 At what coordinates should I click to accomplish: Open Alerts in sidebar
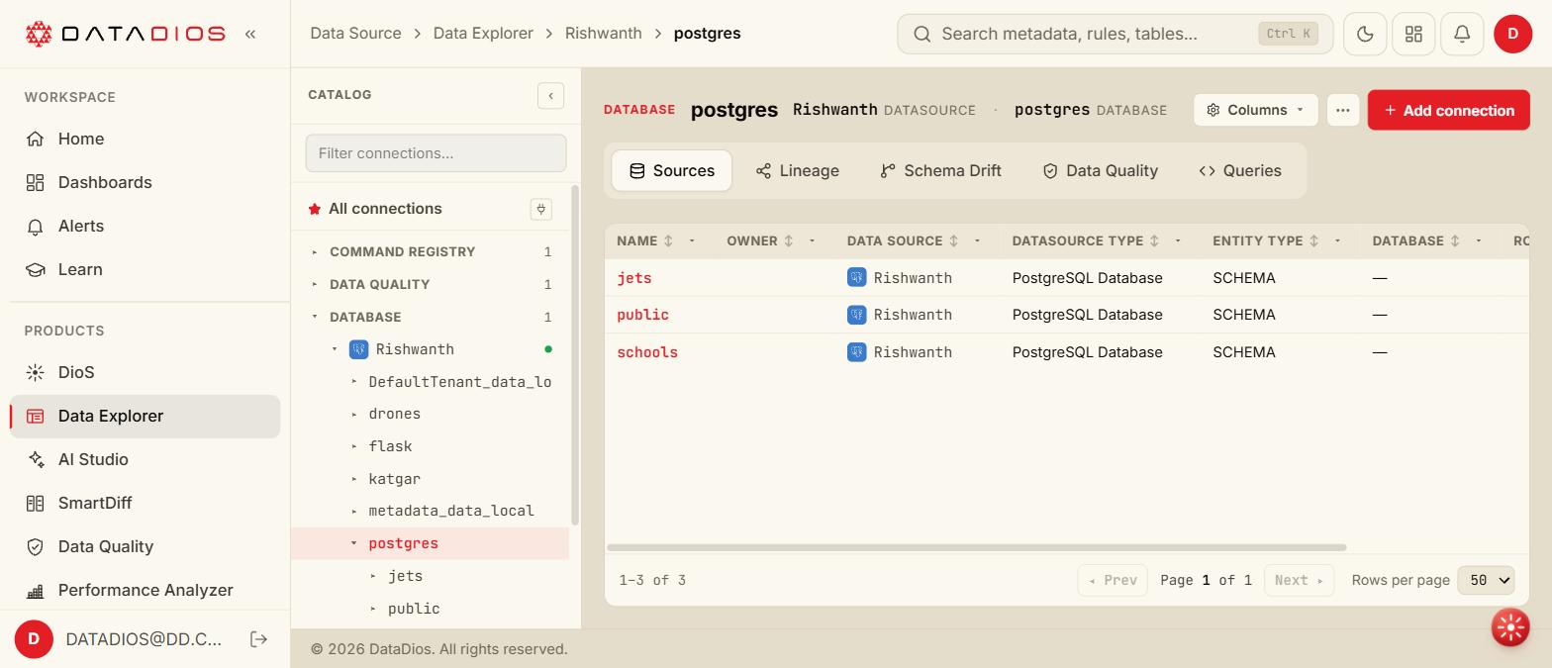[145, 226]
